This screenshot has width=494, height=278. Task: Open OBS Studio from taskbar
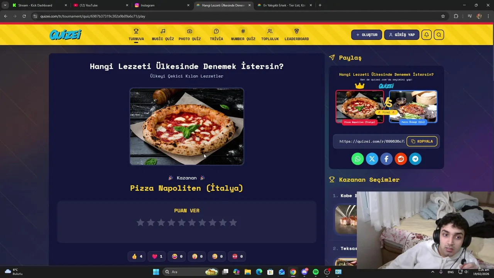[327, 272]
